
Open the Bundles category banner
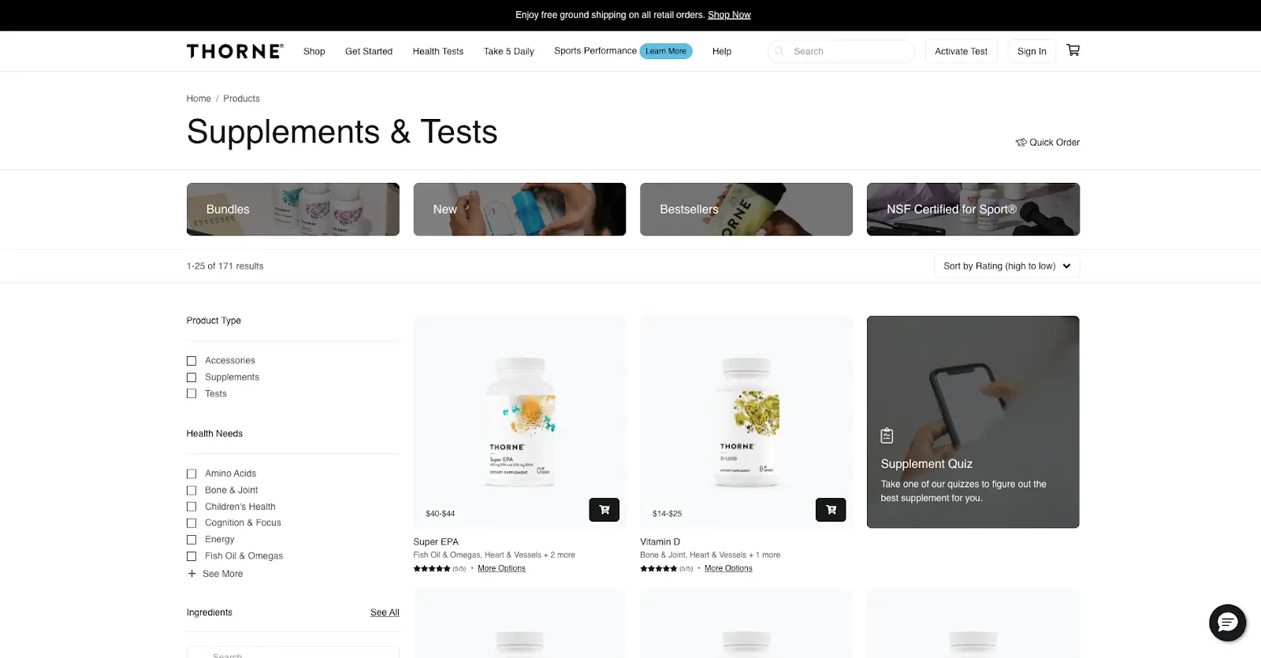pos(293,210)
